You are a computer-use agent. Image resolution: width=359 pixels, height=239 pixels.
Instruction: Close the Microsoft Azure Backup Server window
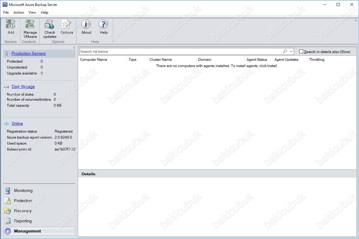click(x=352, y=4)
